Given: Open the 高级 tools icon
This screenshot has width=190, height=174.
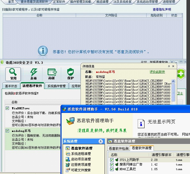Looking at the screenshot, I should click(52, 74).
